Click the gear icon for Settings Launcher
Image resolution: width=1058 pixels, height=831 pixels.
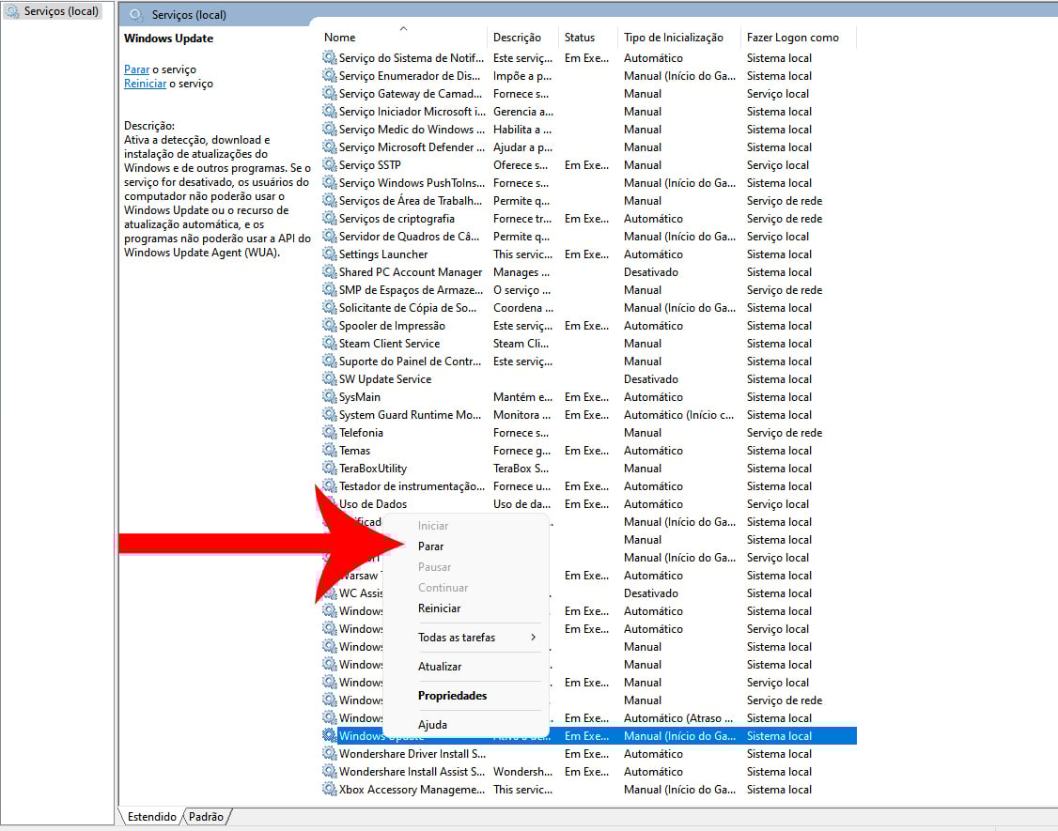coord(329,254)
